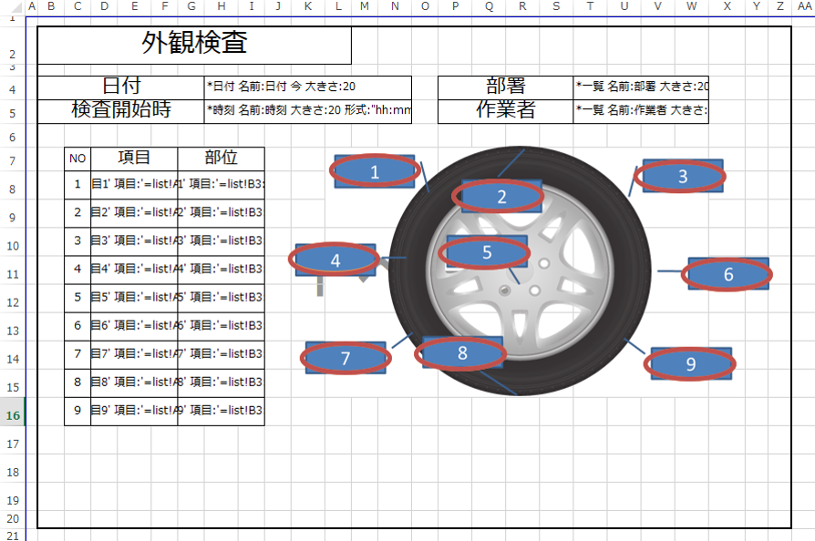Select callout box number 4
815x541 pixels.
coord(335,260)
